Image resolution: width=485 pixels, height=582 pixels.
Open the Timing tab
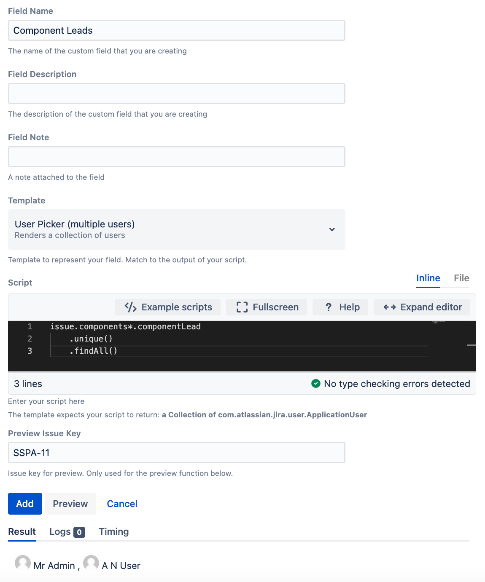point(114,531)
